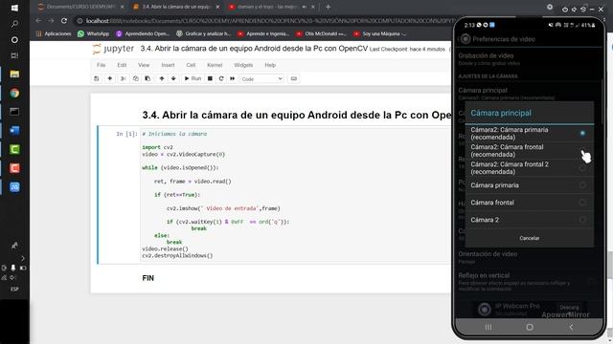Paste cells below in Jupyter toolbar
The height and width of the screenshot is (344, 613).
(x=148, y=78)
